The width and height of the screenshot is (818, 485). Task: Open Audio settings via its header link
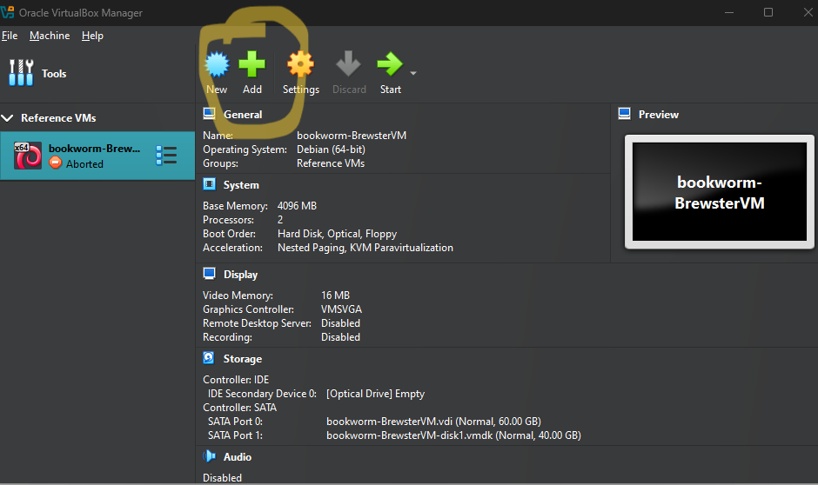(x=238, y=457)
